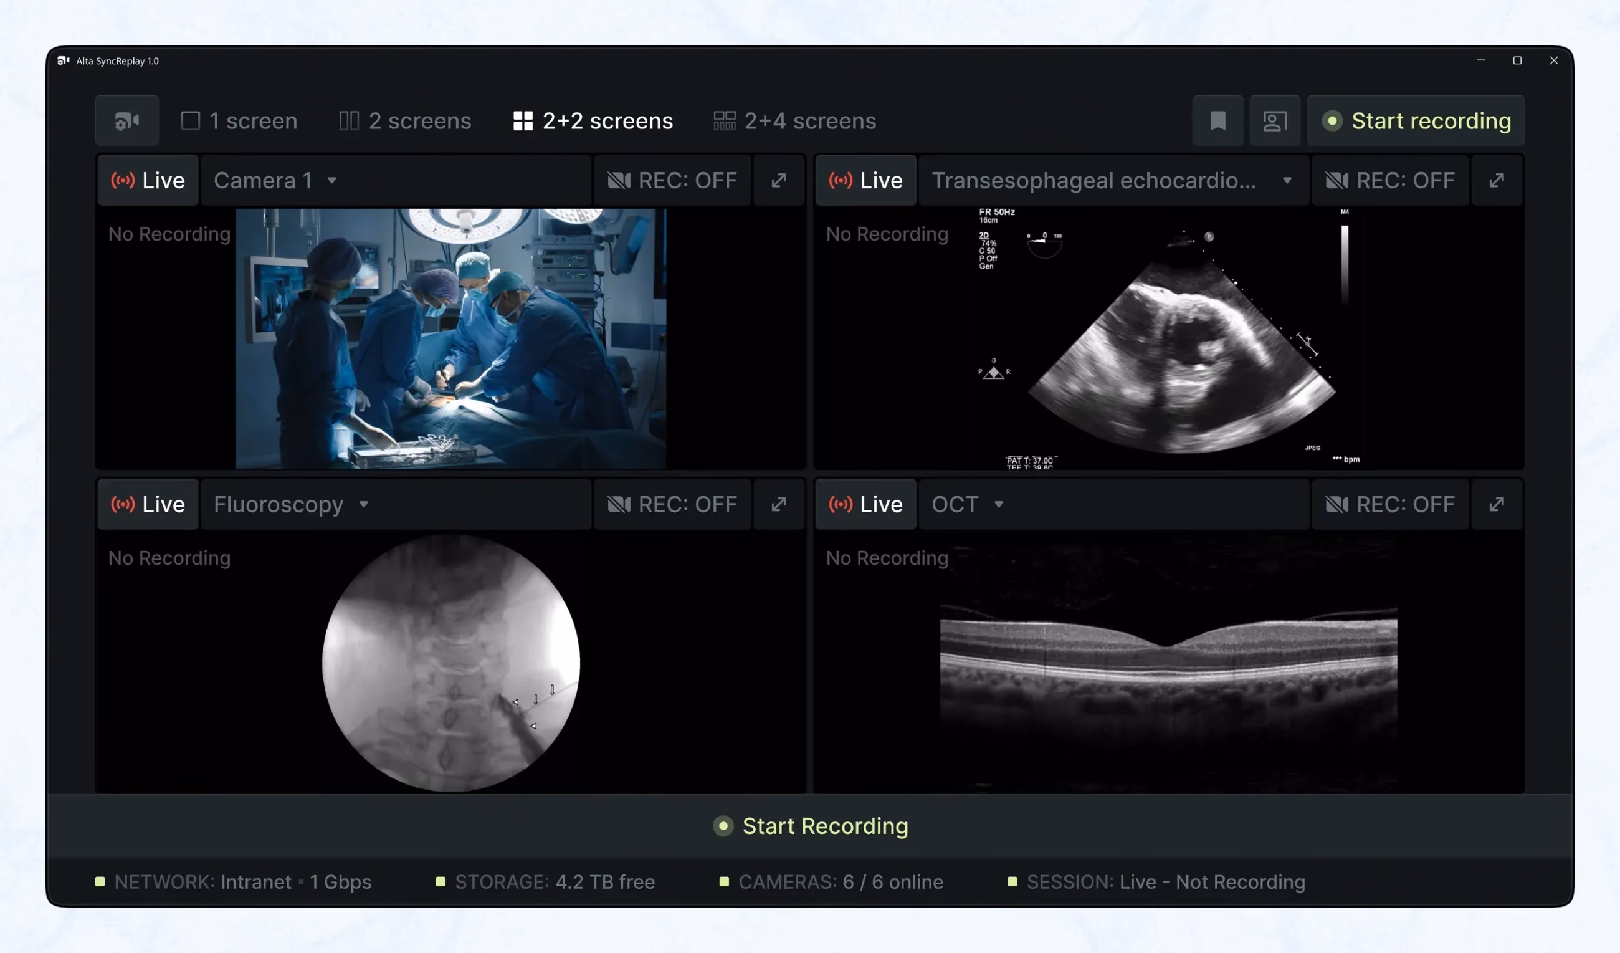The height and width of the screenshot is (953, 1620).
Task: Toggle Live mode on Transesophageal echo panel
Action: 865,181
